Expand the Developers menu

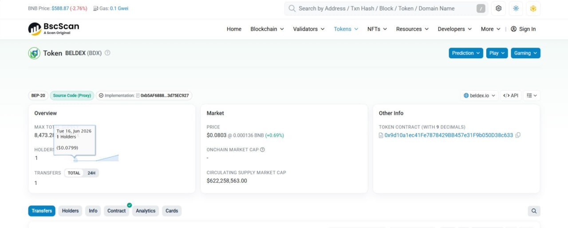click(x=455, y=29)
